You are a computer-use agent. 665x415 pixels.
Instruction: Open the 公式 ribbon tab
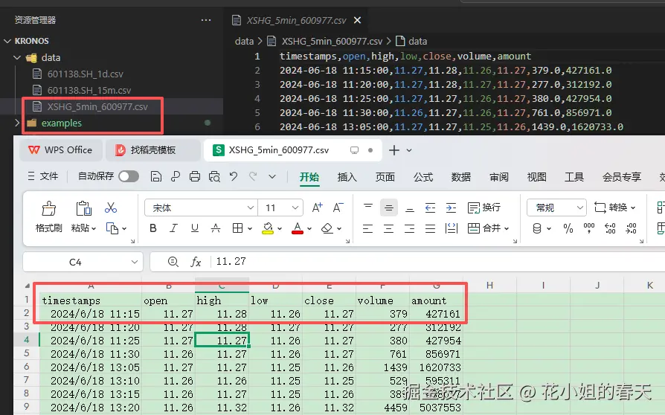423,177
